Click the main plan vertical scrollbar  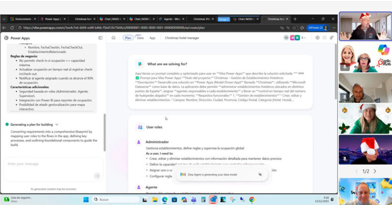[335, 72]
